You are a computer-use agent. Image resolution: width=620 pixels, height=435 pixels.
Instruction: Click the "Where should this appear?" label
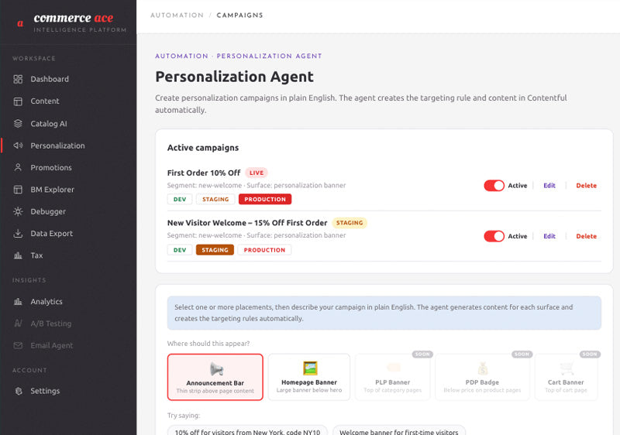point(208,344)
